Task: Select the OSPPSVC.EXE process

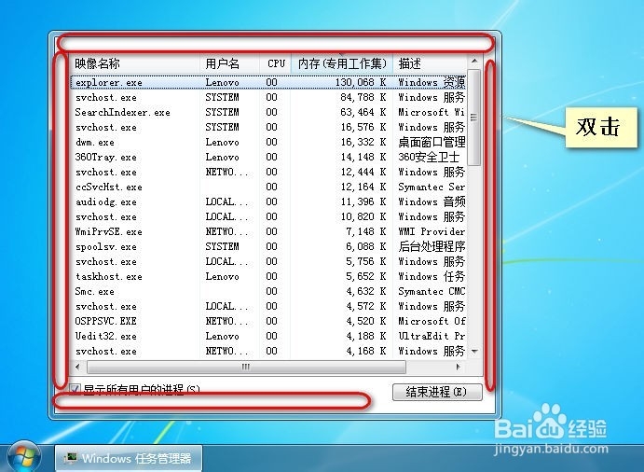Action: pos(268,321)
